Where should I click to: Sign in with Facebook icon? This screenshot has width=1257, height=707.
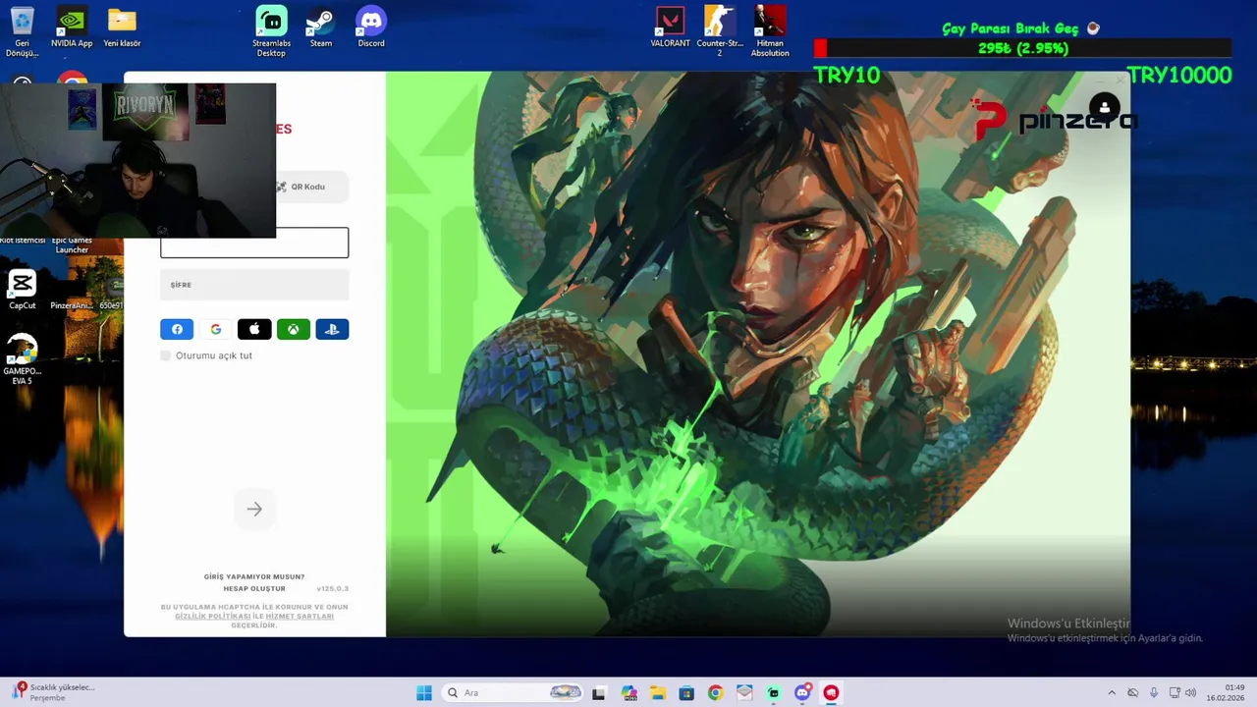pos(177,330)
